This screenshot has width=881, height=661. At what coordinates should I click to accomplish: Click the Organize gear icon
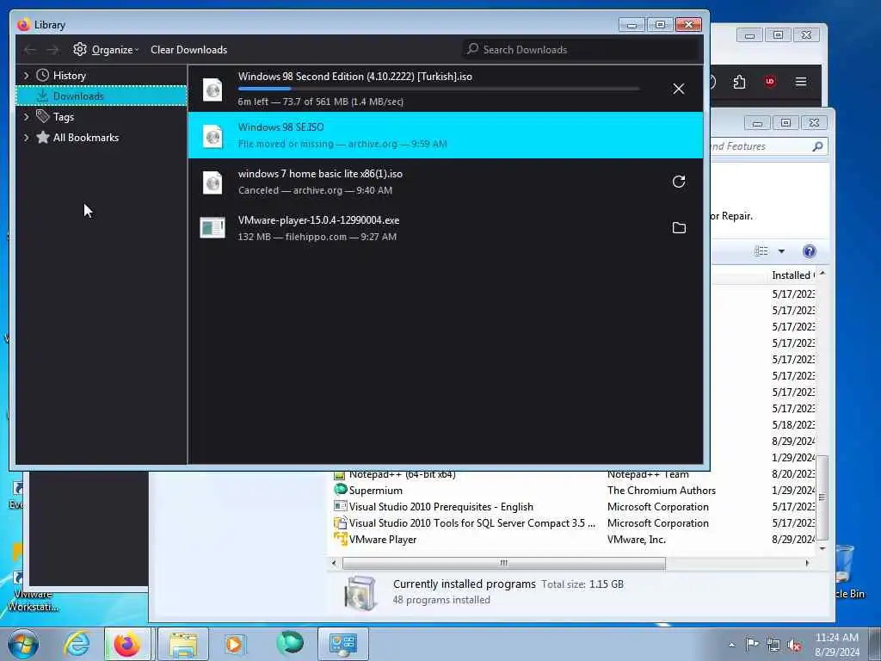pos(80,49)
